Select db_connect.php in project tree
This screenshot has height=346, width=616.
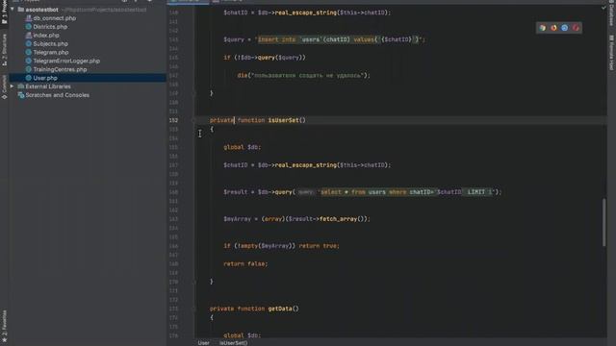pyautogui.click(x=54, y=18)
